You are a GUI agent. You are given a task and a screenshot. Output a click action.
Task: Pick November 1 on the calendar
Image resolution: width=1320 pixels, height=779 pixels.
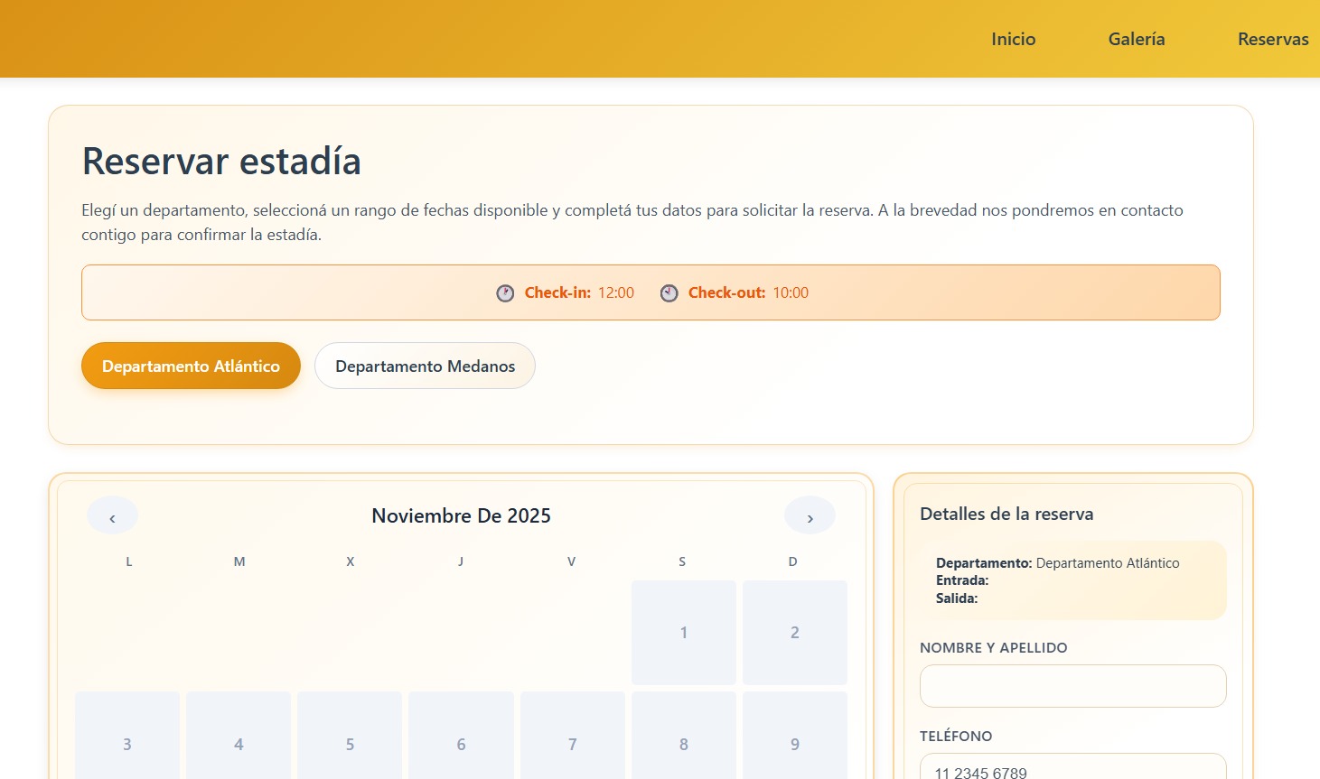pyautogui.click(x=683, y=633)
